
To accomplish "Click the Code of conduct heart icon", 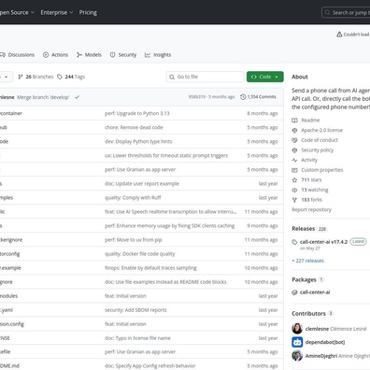I will [x=294, y=140].
